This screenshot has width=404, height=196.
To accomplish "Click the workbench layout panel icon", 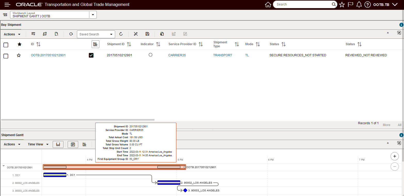I will coord(5,15).
